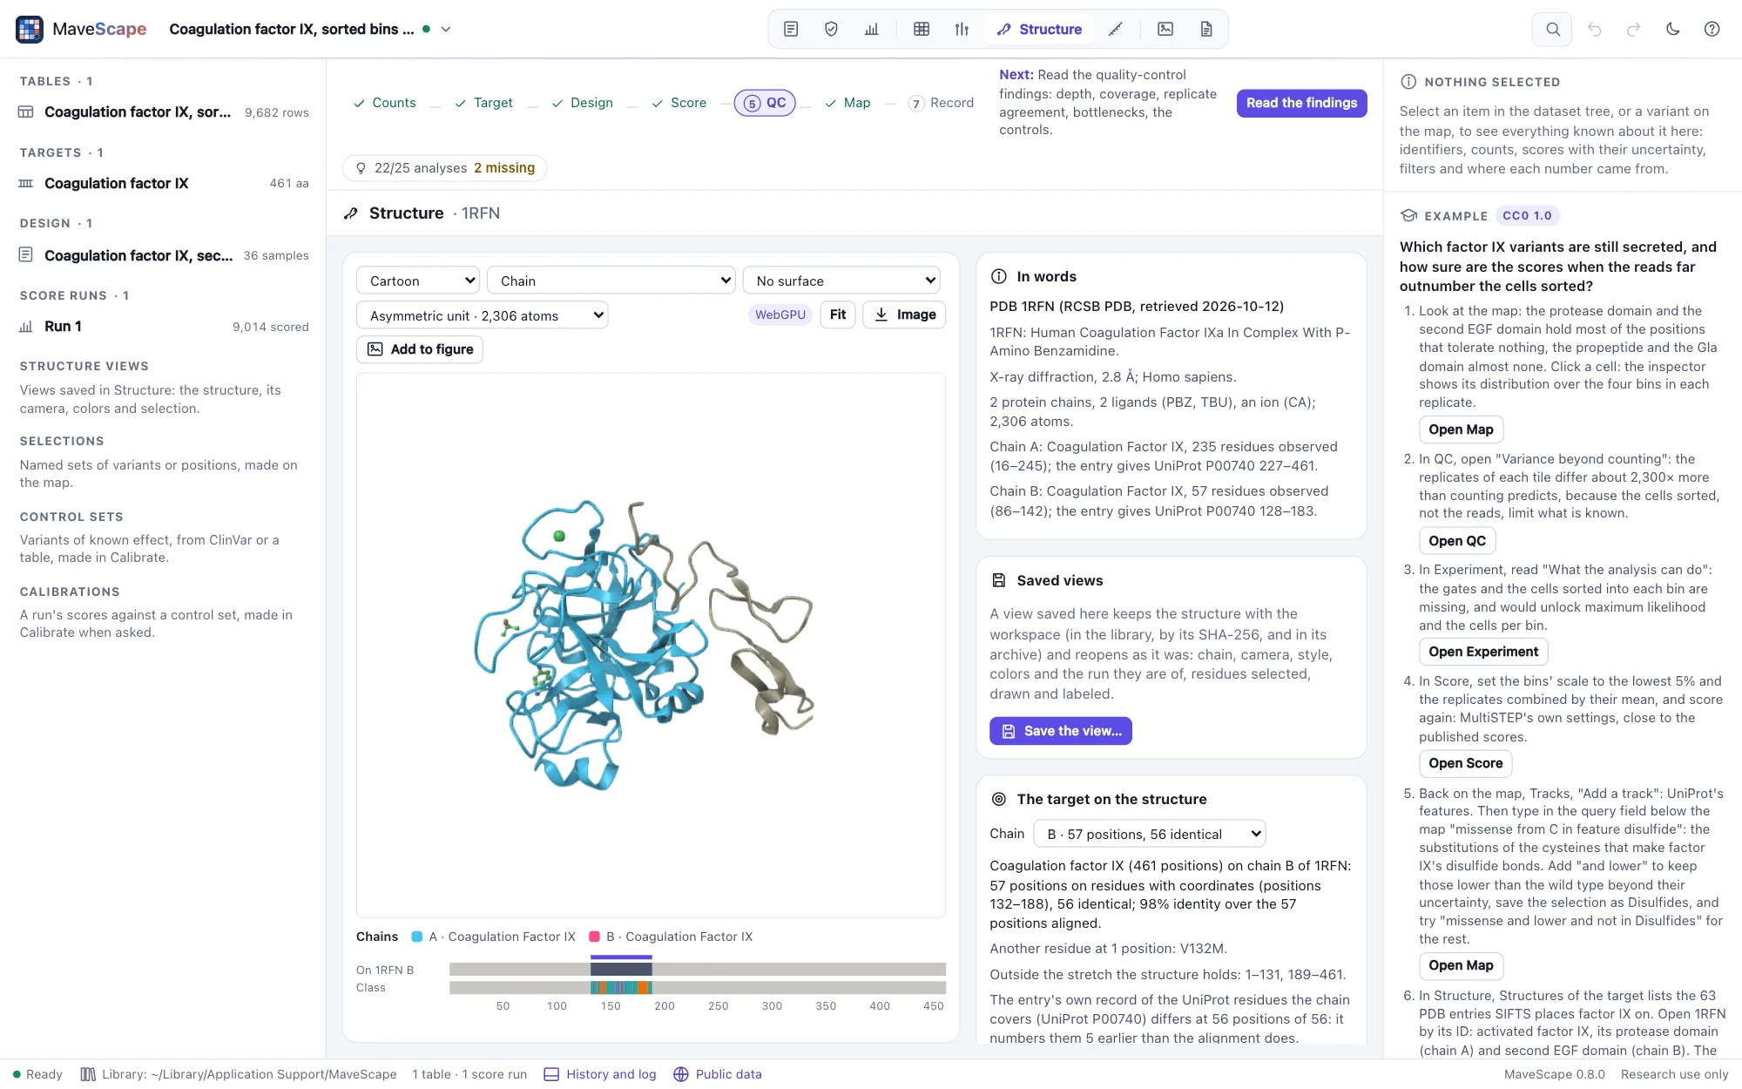1742x1089 pixels.
Task: Click the MaveScape app logo
Action: pos(30,29)
